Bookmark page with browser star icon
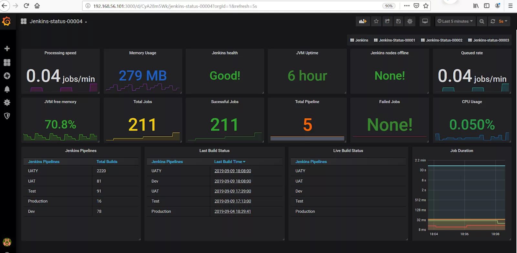 [x=426, y=6]
